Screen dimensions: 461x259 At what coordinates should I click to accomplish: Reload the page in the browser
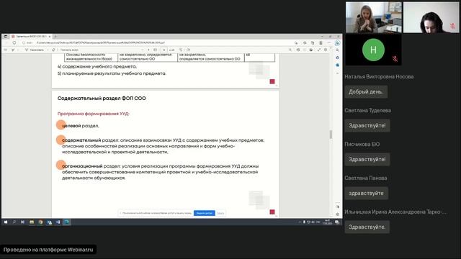click(x=14, y=43)
